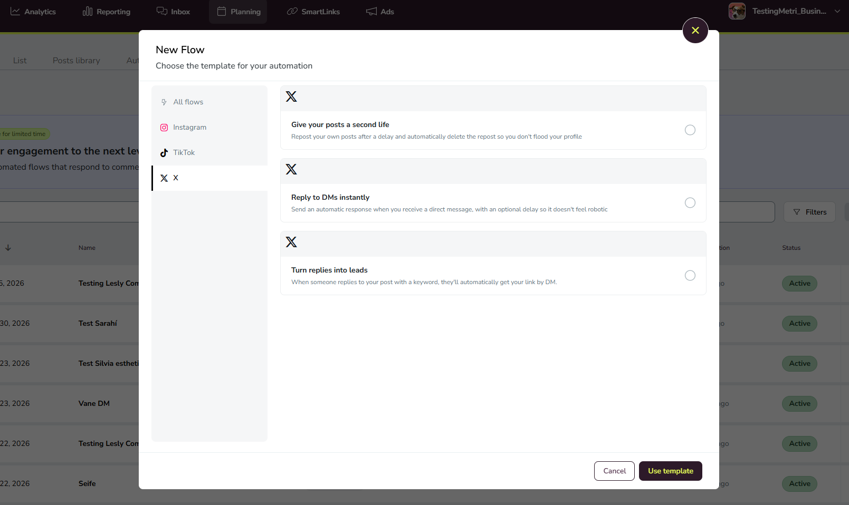849x505 pixels.
Task: Click the Ads megaphone icon
Action: coord(371,12)
